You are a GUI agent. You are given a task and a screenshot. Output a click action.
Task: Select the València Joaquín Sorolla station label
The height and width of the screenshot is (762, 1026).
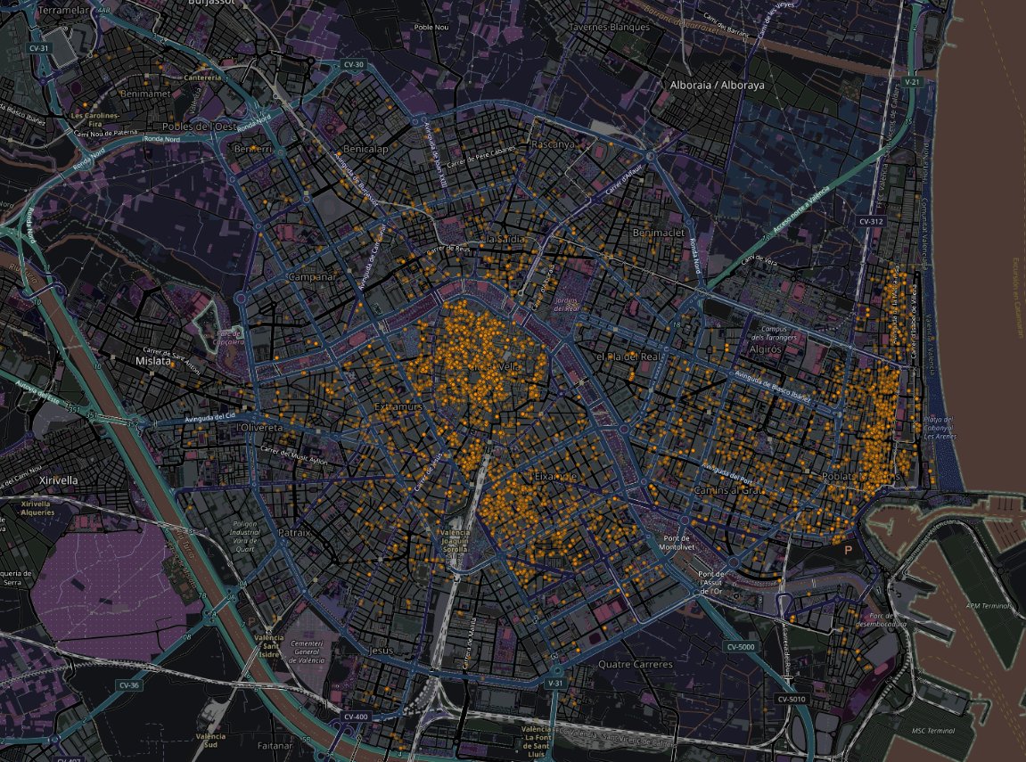click(454, 541)
